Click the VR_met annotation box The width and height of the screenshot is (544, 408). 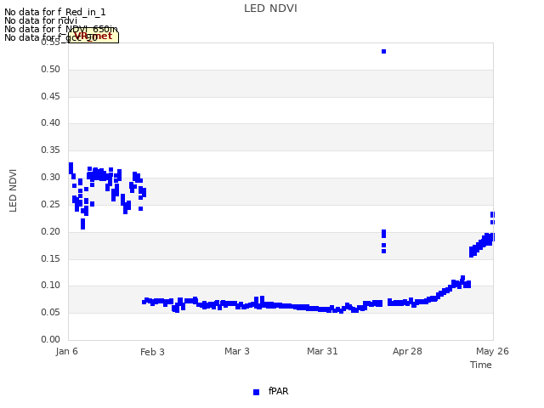tap(93, 37)
